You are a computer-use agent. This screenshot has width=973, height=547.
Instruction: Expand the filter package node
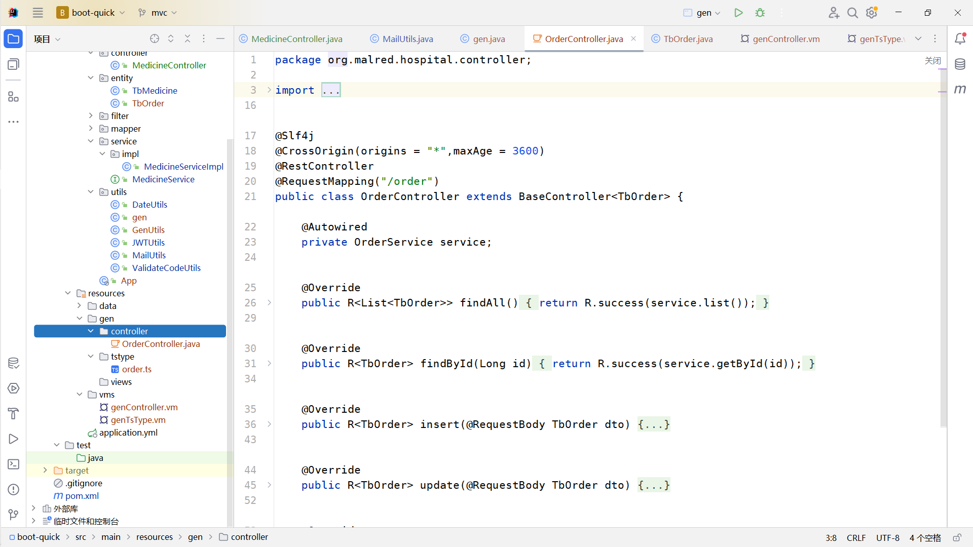pos(91,115)
